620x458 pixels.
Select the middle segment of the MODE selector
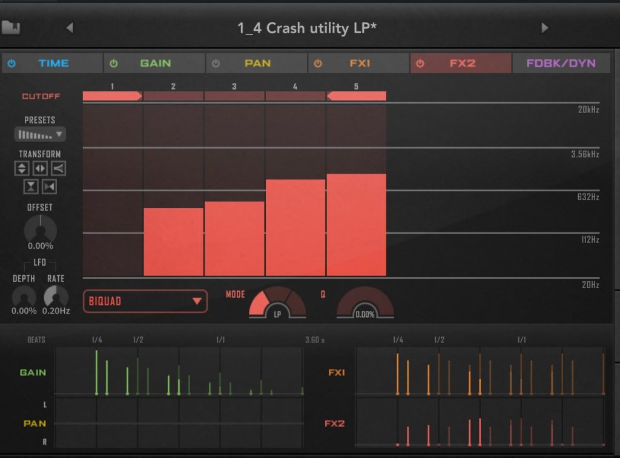coord(277,293)
